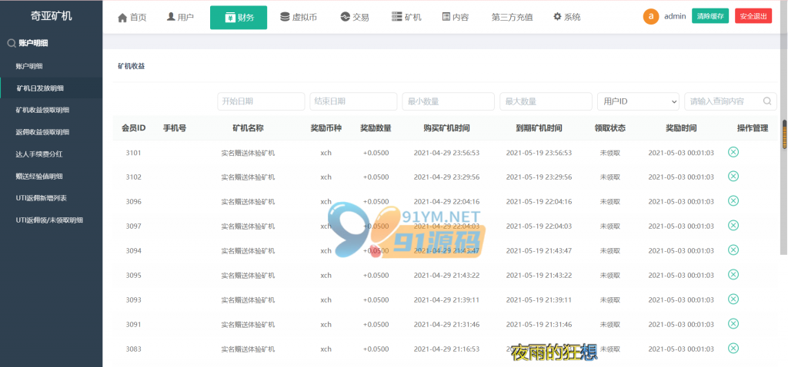Click 实名赠送体验矿机 in member 3095 row

(x=249, y=275)
